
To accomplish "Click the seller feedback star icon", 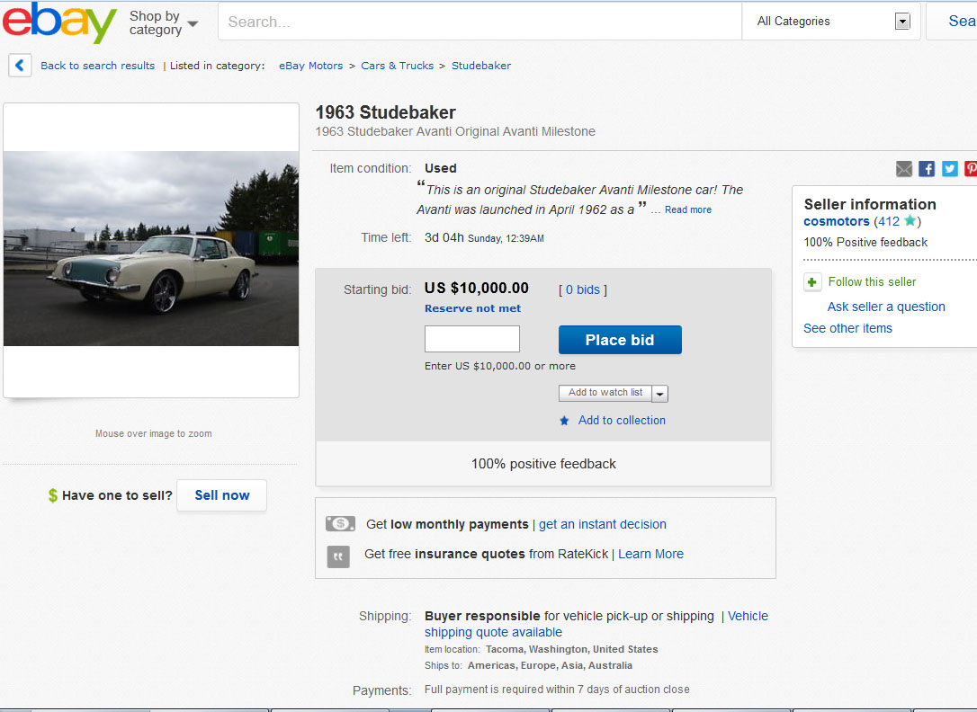I will pyautogui.click(x=910, y=221).
